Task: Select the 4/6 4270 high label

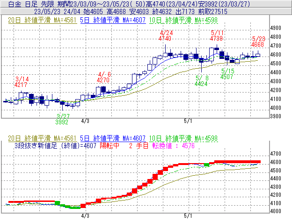Action: point(104,77)
